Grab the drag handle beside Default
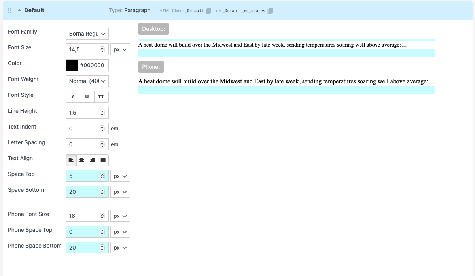Screen dimensions: 475x276 9,11
